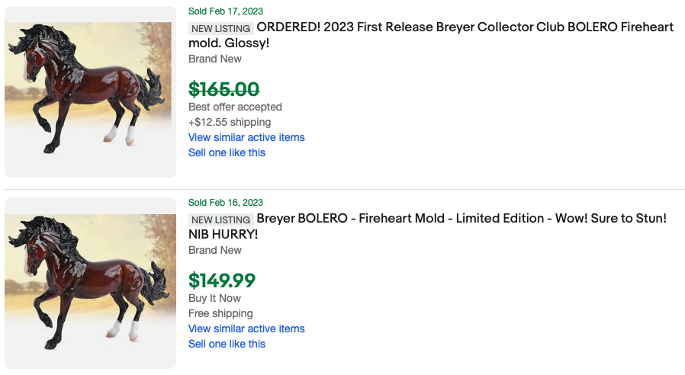View similar active items for $149.99 listing
Image resolution: width=685 pixels, height=375 pixels.
[x=246, y=329]
